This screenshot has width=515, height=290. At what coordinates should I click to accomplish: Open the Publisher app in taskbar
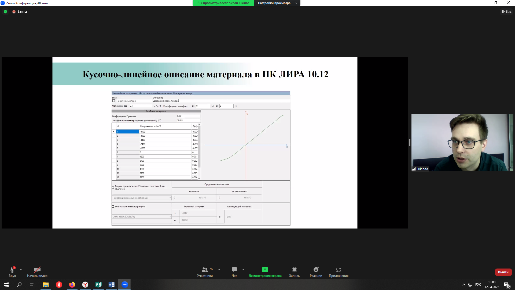(98, 285)
